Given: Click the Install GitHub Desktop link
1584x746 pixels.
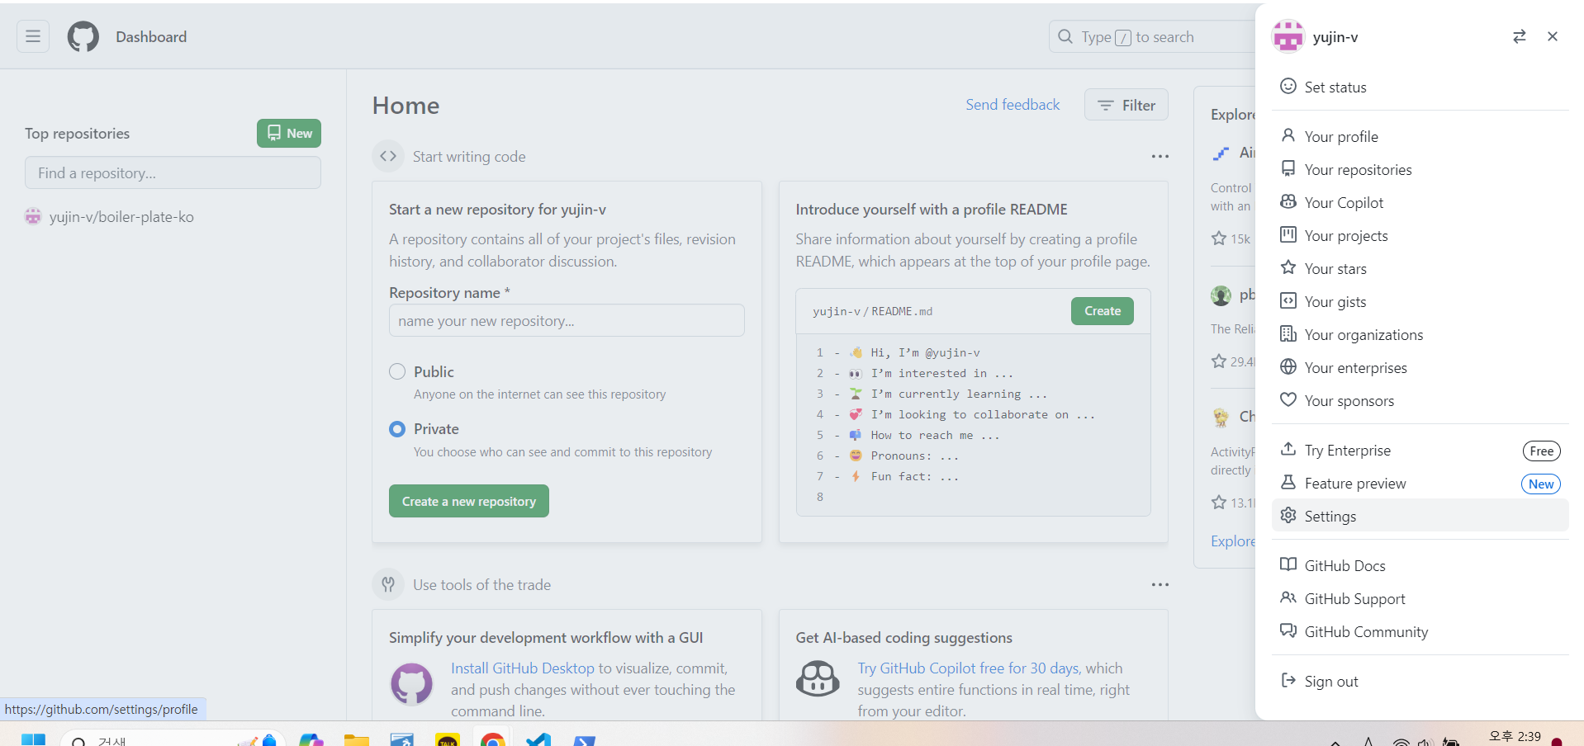Looking at the screenshot, I should point(522,668).
